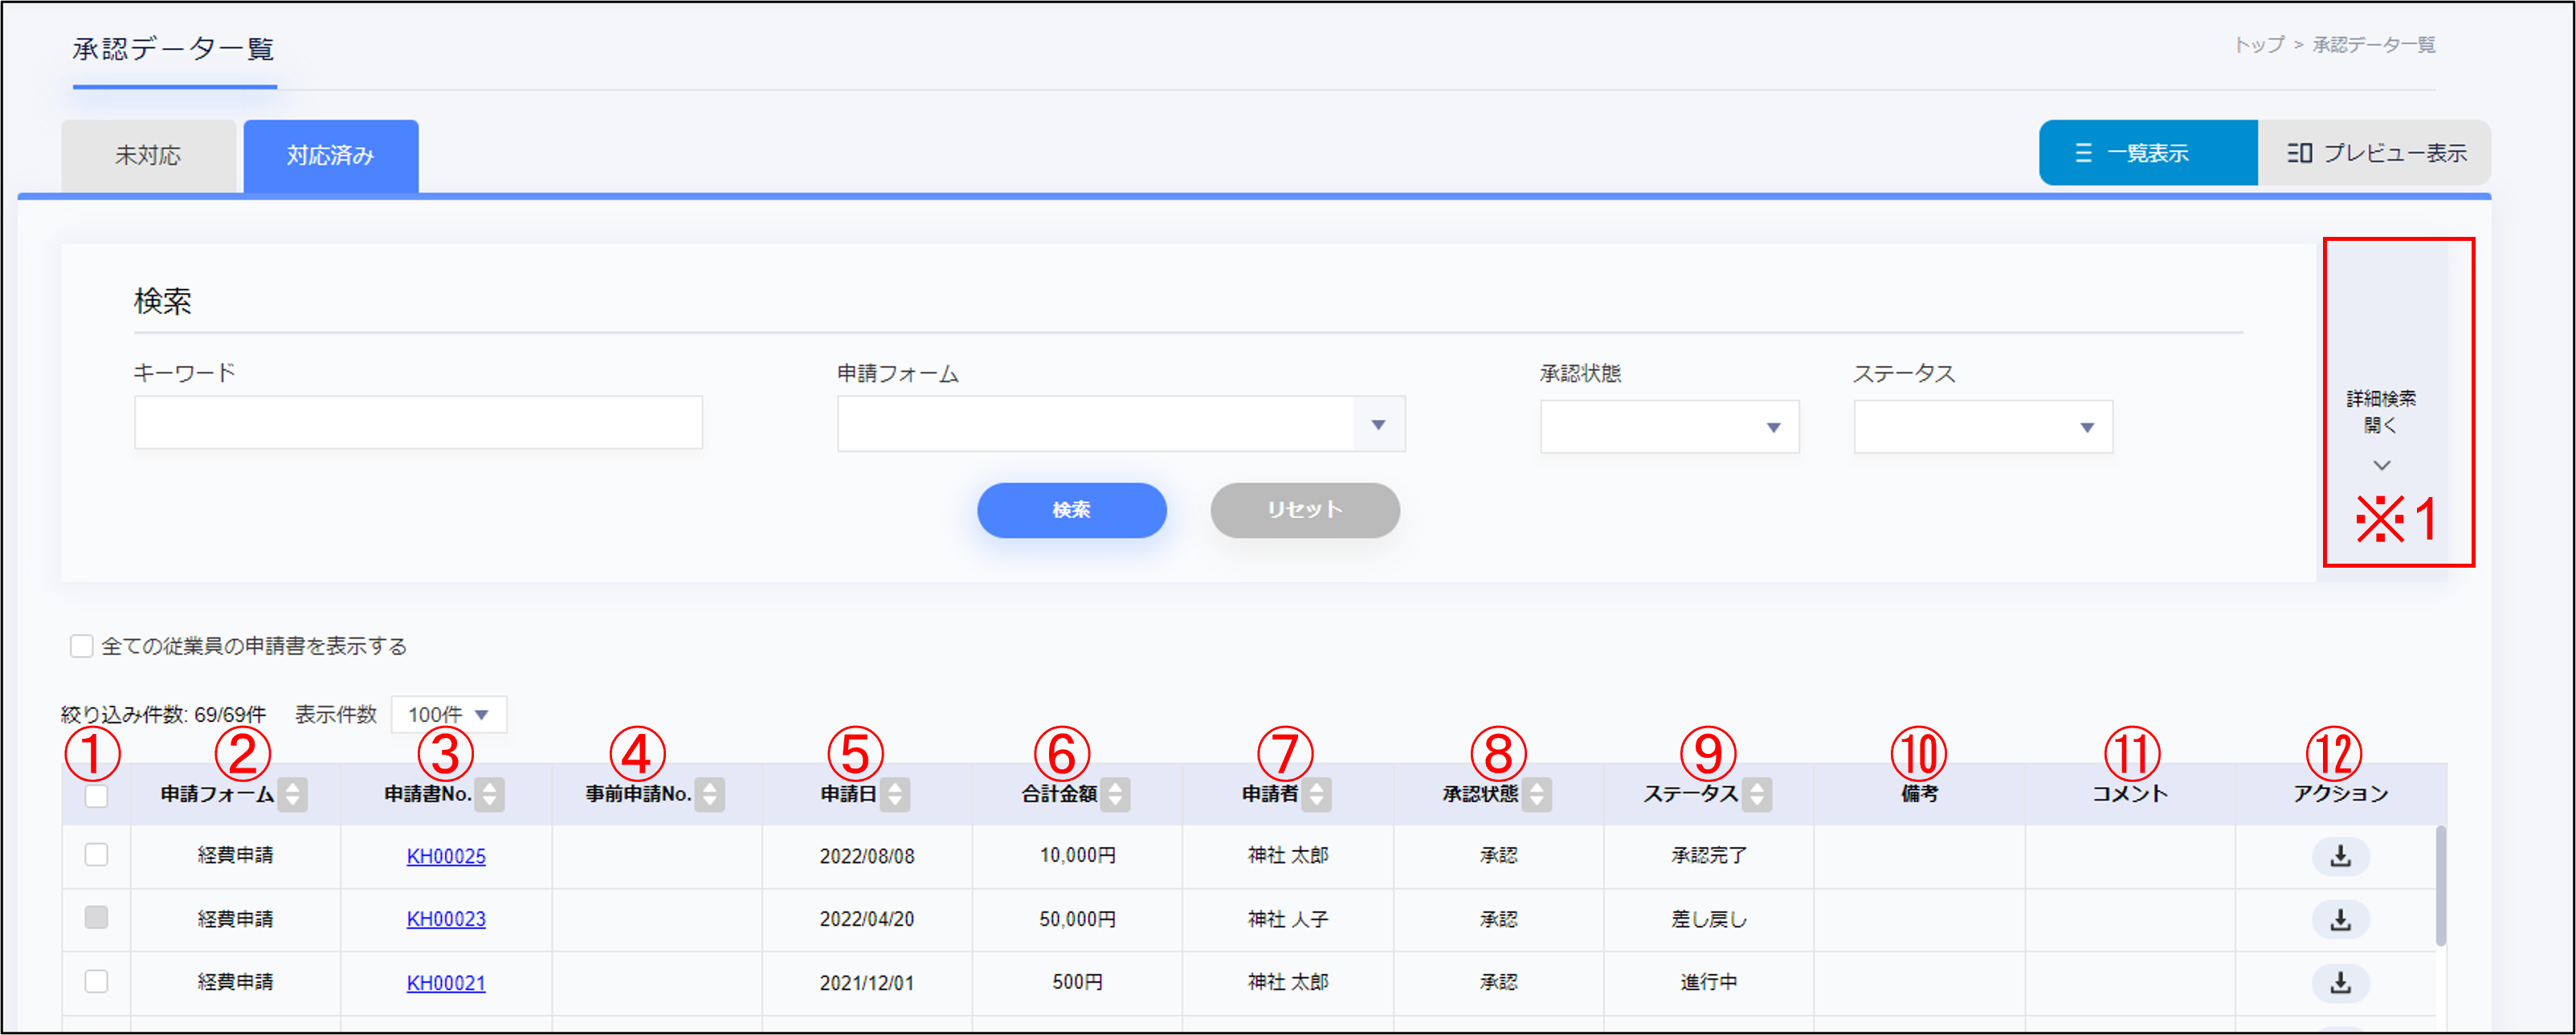Click the blue 検索 button
The height and width of the screenshot is (1035, 2576).
coord(1071,510)
